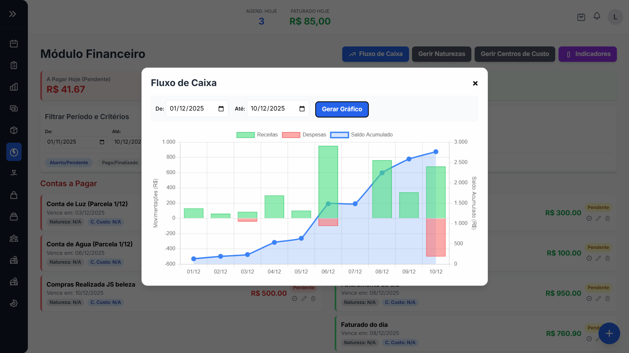Click the calendar icon in the top header
The height and width of the screenshot is (353, 629).
click(x=581, y=17)
